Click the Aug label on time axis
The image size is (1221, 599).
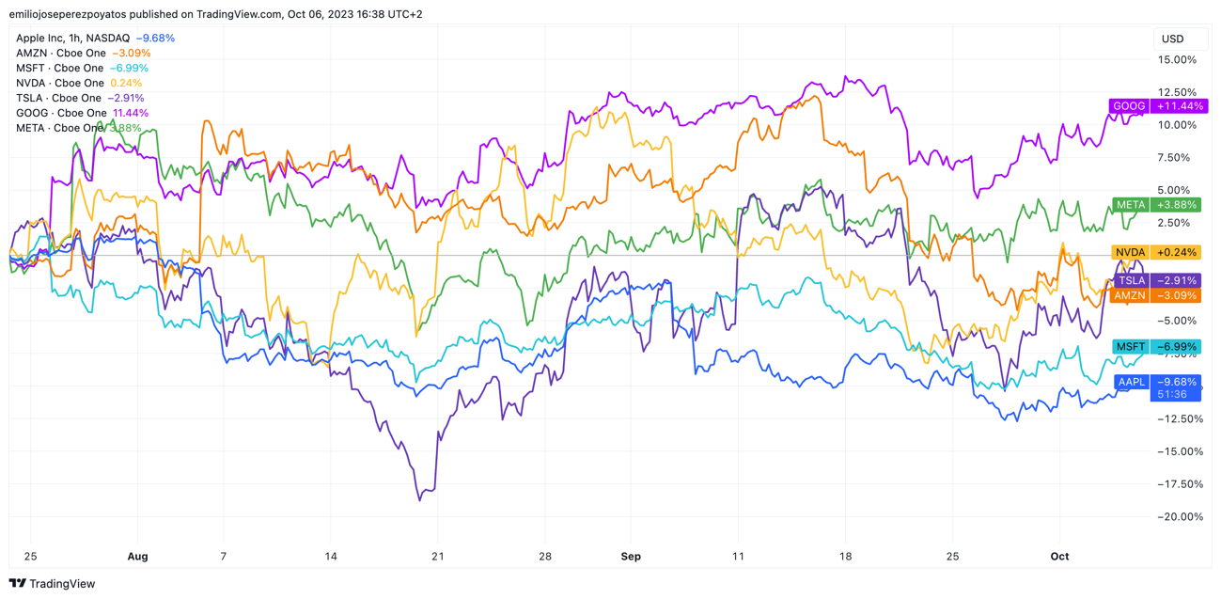point(138,557)
